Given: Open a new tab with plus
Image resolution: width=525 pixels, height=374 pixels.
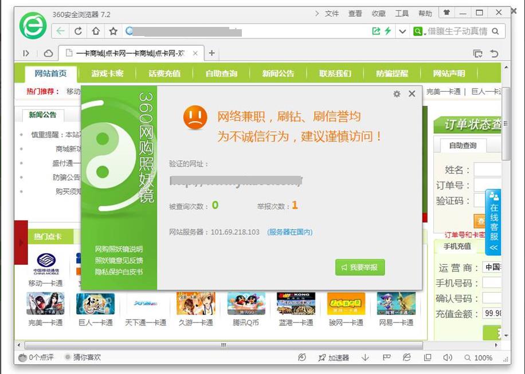Looking at the screenshot, I should (x=211, y=53).
